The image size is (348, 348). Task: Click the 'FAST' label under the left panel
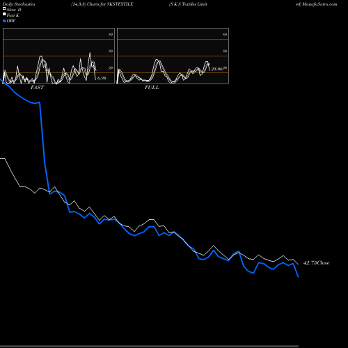point(37,88)
